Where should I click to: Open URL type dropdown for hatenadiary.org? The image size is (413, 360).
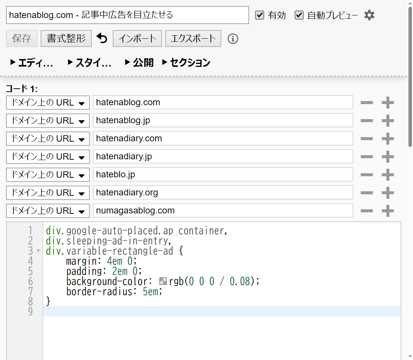pos(48,193)
